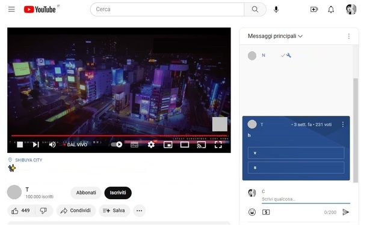Skip to the next video

[x=35, y=145]
